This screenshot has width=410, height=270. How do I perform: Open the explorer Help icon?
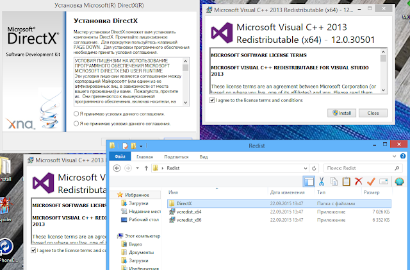(x=403, y=156)
